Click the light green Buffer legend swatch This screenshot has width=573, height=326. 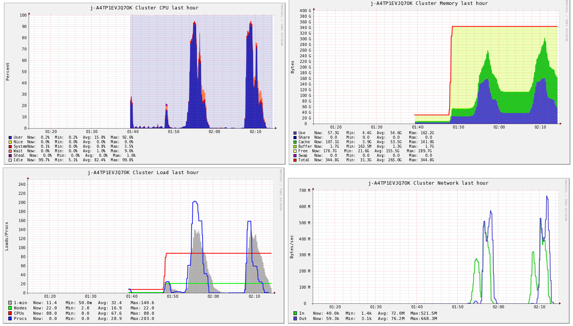click(295, 147)
